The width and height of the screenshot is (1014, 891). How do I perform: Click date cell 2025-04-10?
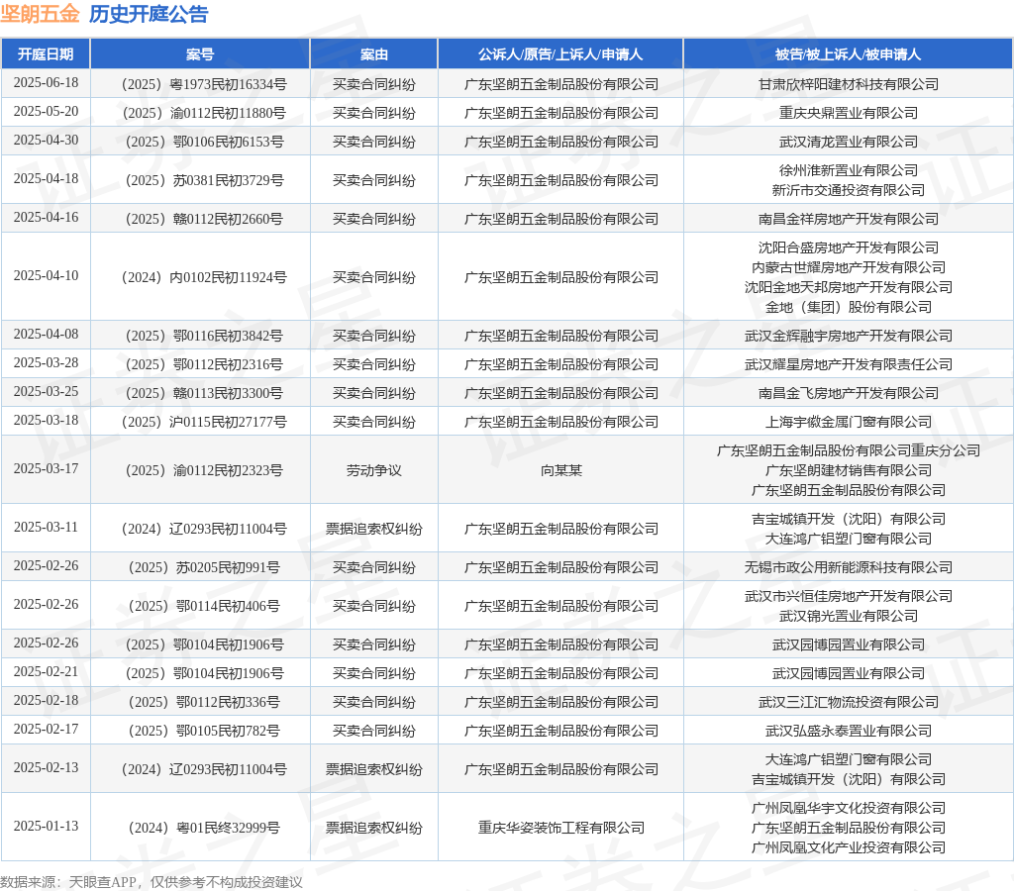pyautogui.click(x=46, y=275)
